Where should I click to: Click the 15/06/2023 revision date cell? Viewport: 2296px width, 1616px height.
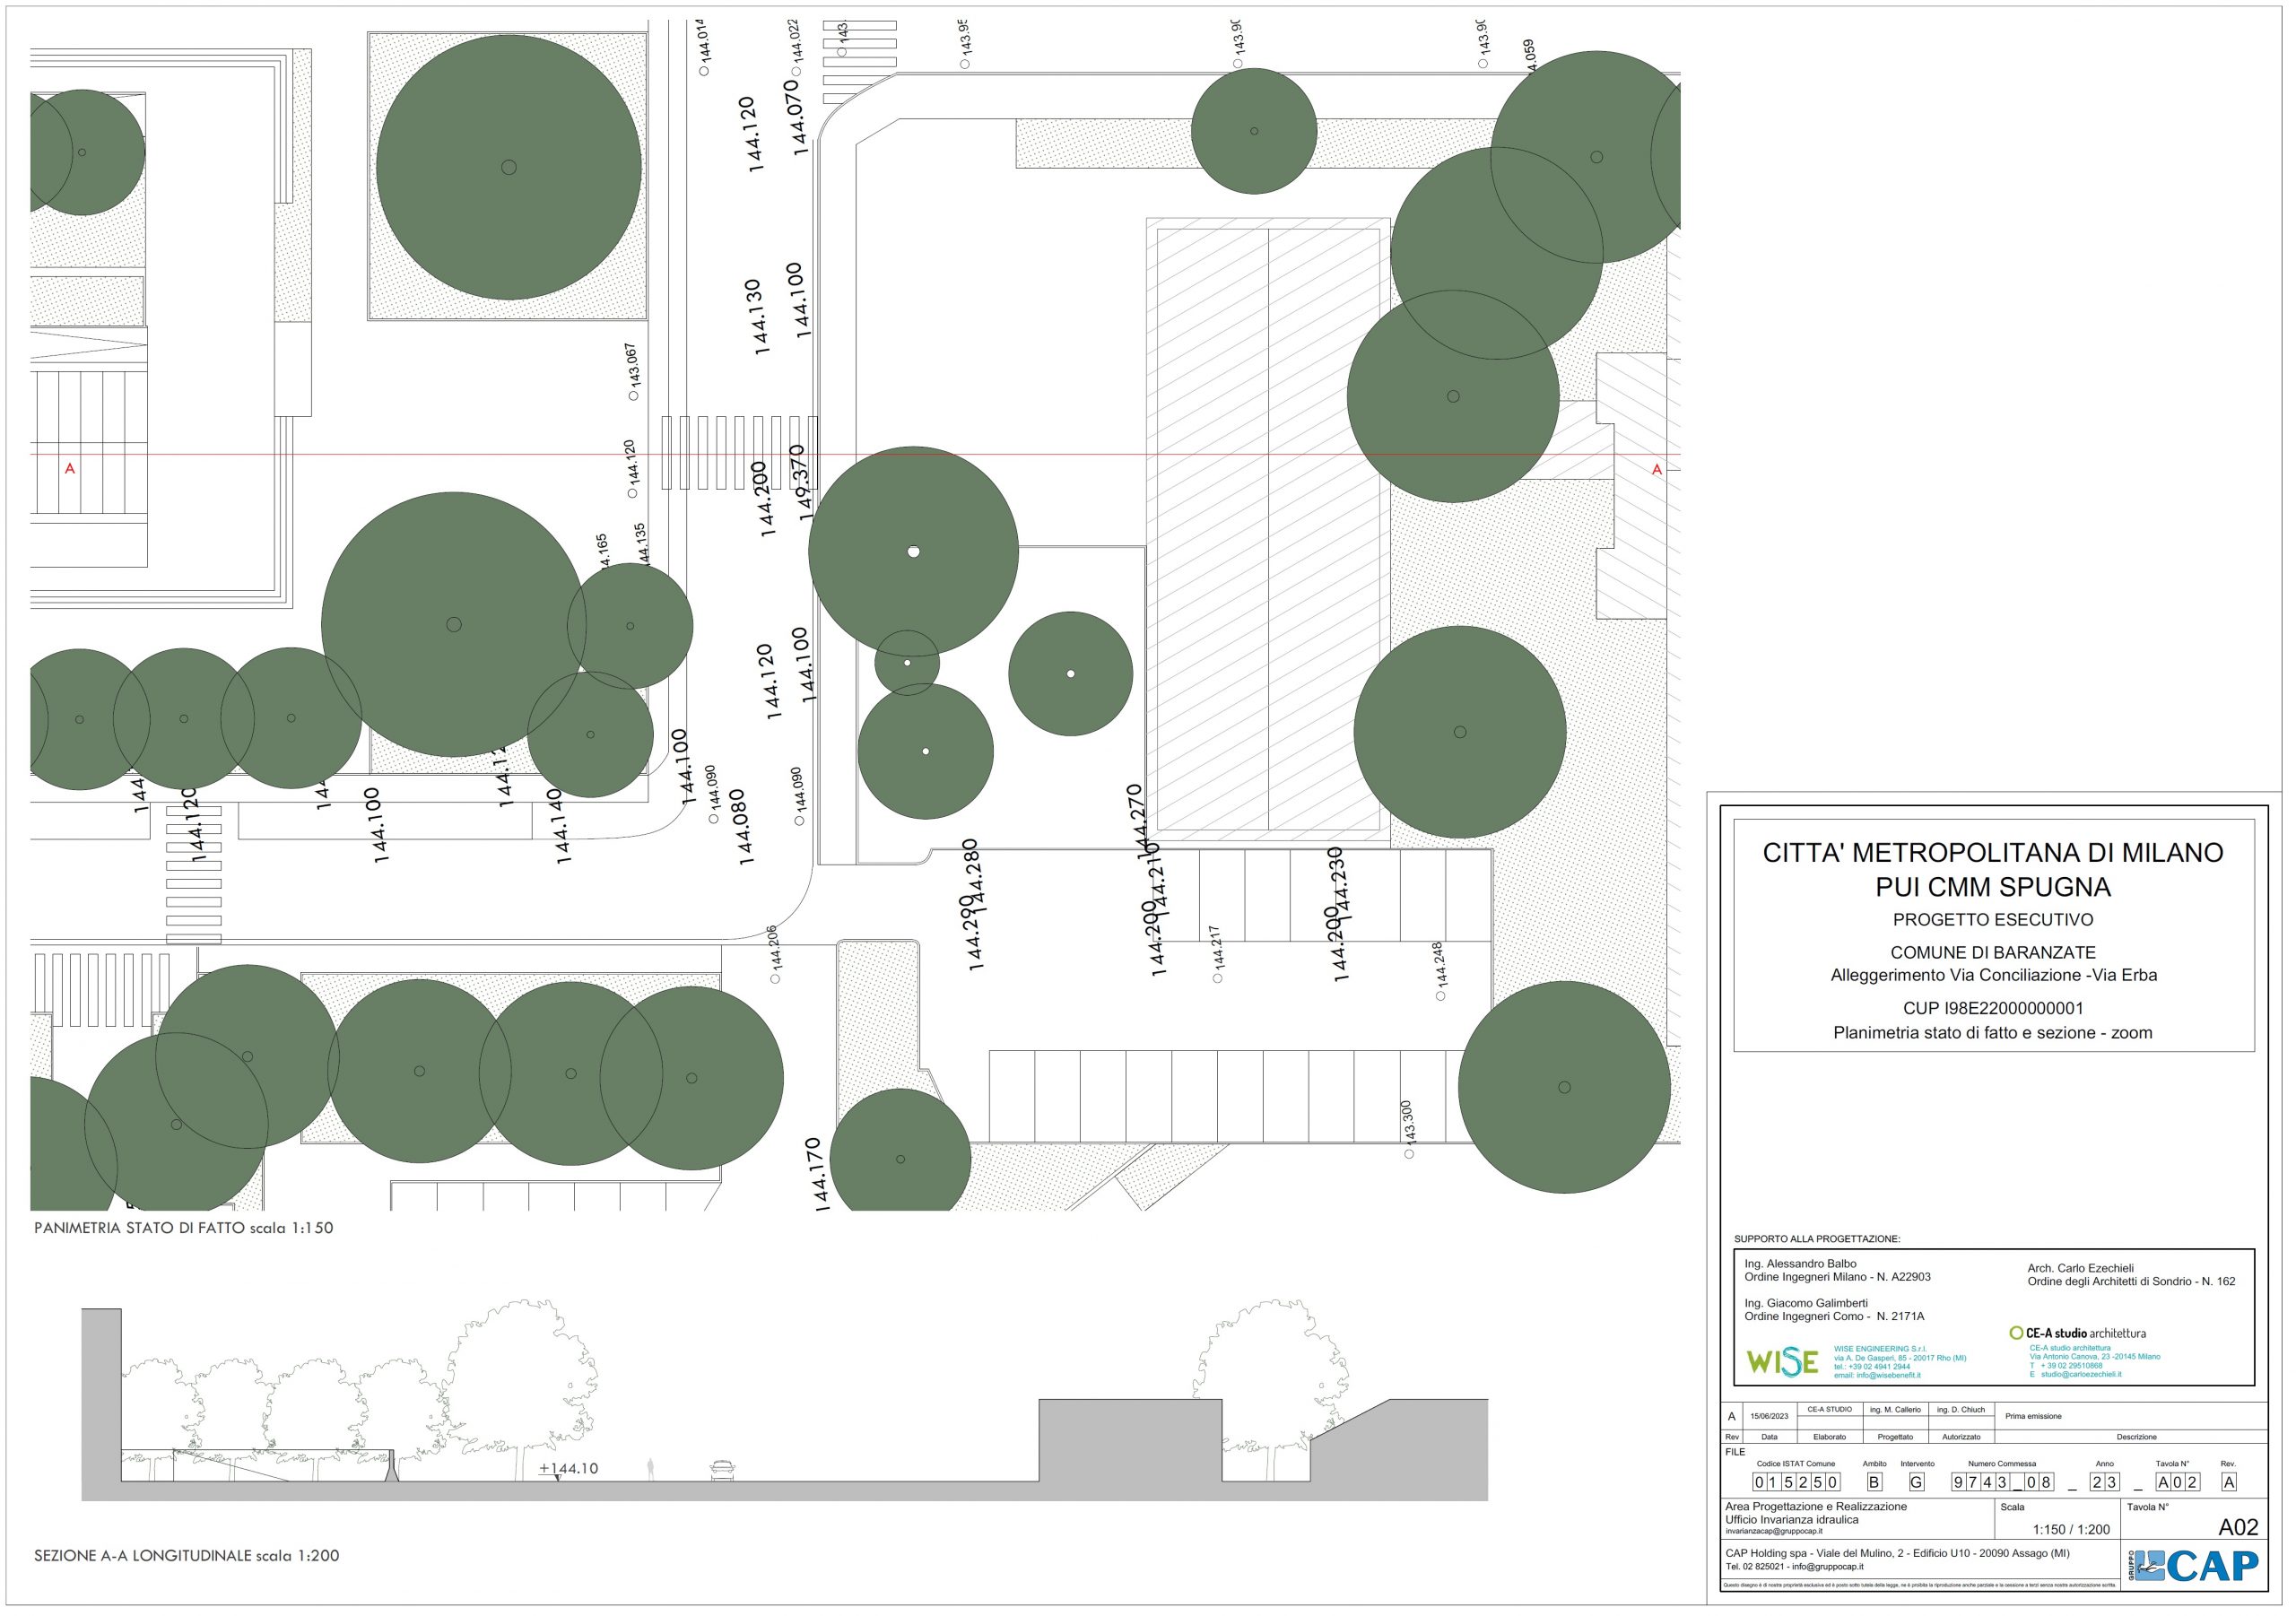click(1769, 1417)
